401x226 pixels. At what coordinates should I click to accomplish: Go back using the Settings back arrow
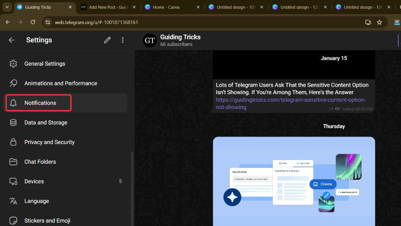pyautogui.click(x=12, y=40)
